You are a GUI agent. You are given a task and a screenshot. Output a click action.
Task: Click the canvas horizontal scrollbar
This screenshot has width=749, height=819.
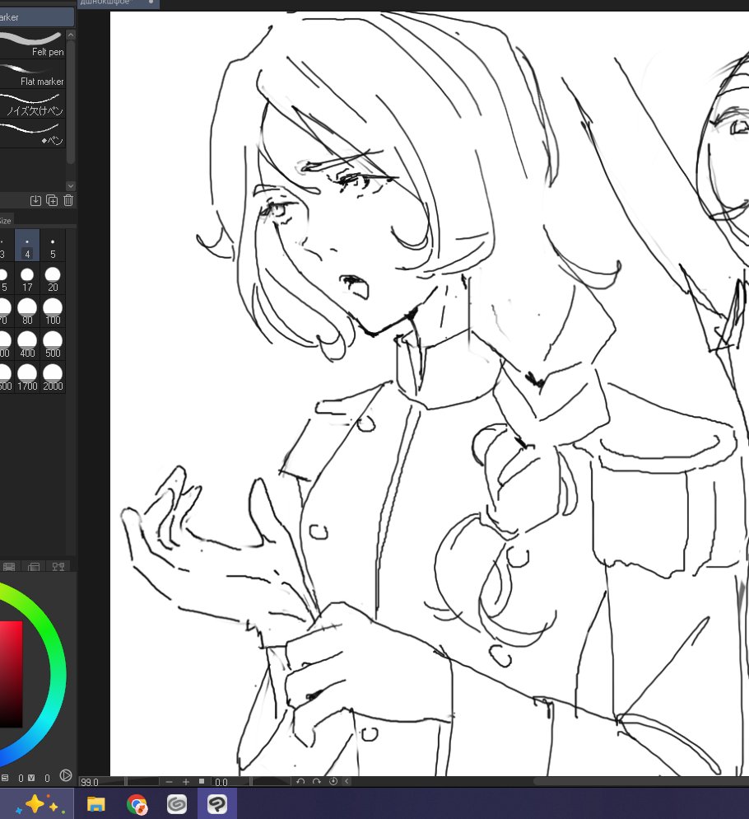pos(641,782)
